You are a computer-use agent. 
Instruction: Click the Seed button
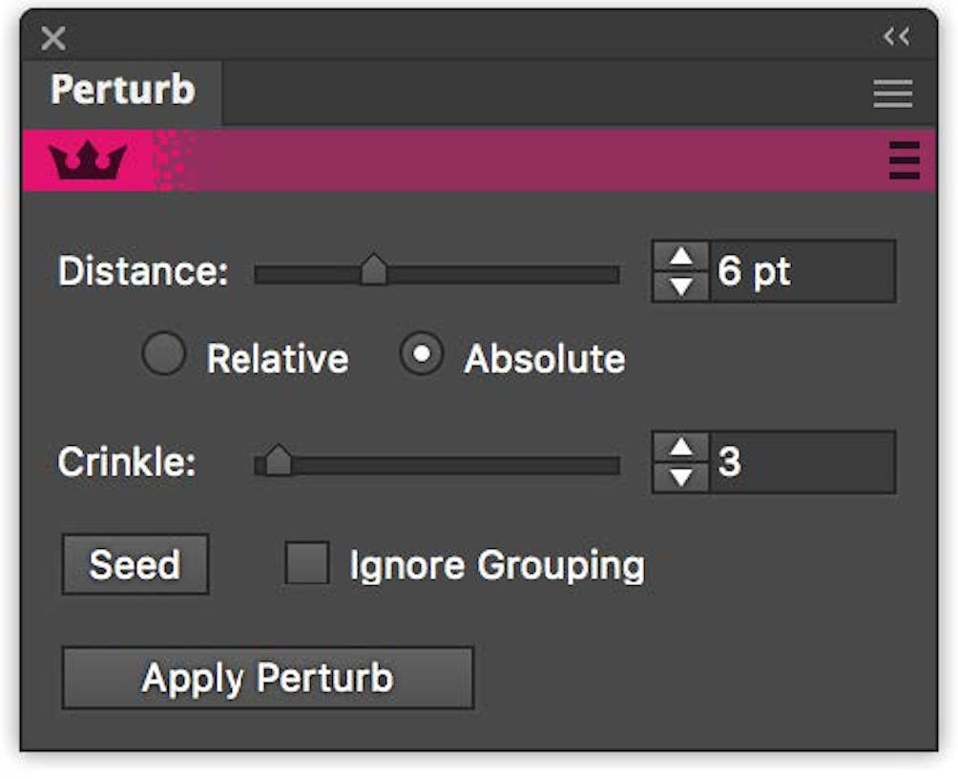pyautogui.click(x=134, y=564)
